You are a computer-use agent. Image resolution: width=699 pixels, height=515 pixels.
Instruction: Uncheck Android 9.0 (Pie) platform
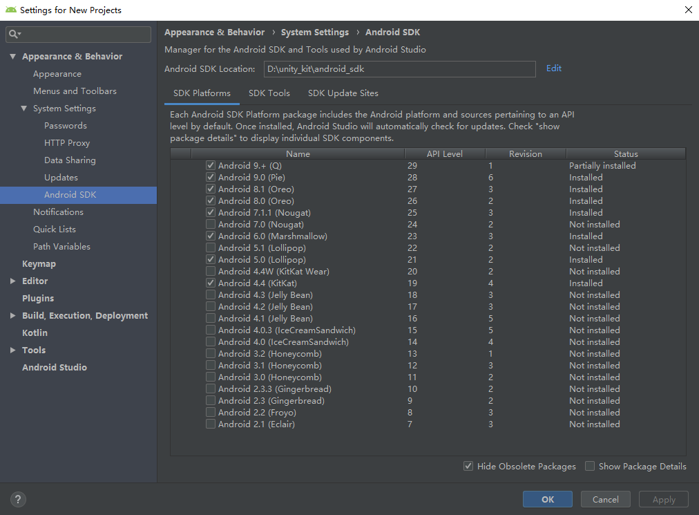pyautogui.click(x=211, y=177)
